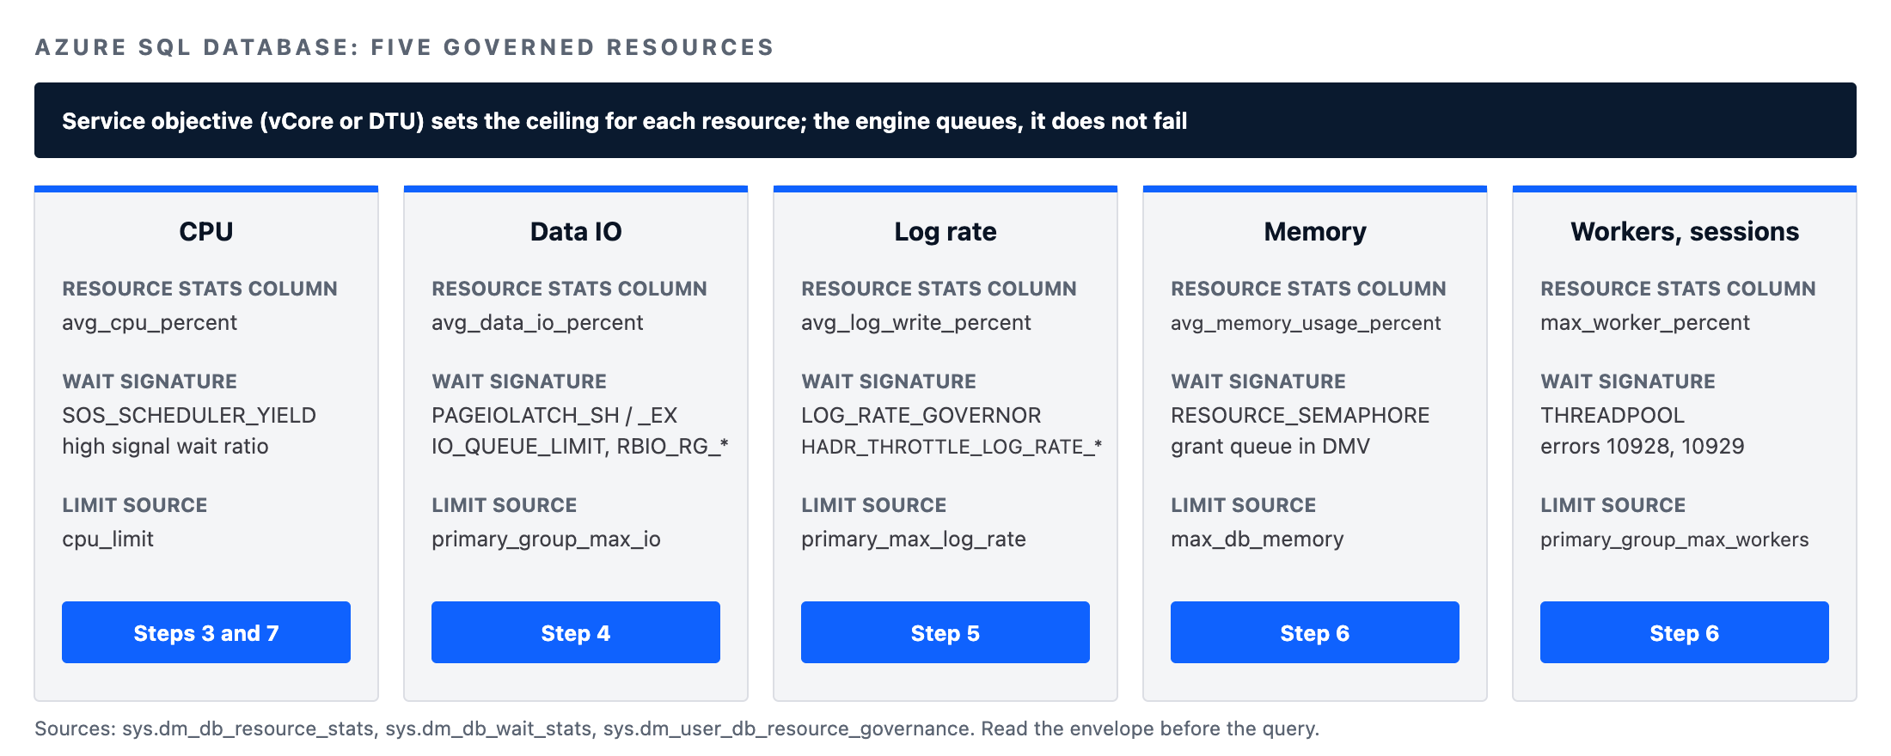
Task: Click the avg_data_io_percent value
Action: pos(537,323)
